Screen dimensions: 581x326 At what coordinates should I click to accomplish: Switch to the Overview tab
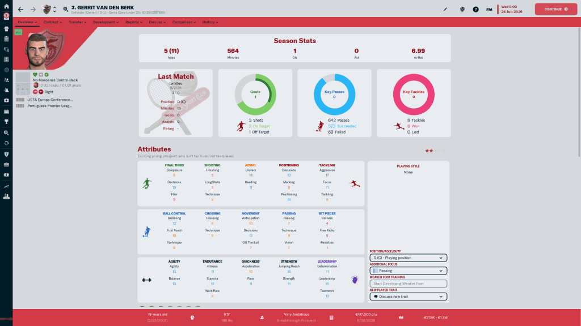[x=27, y=22]
